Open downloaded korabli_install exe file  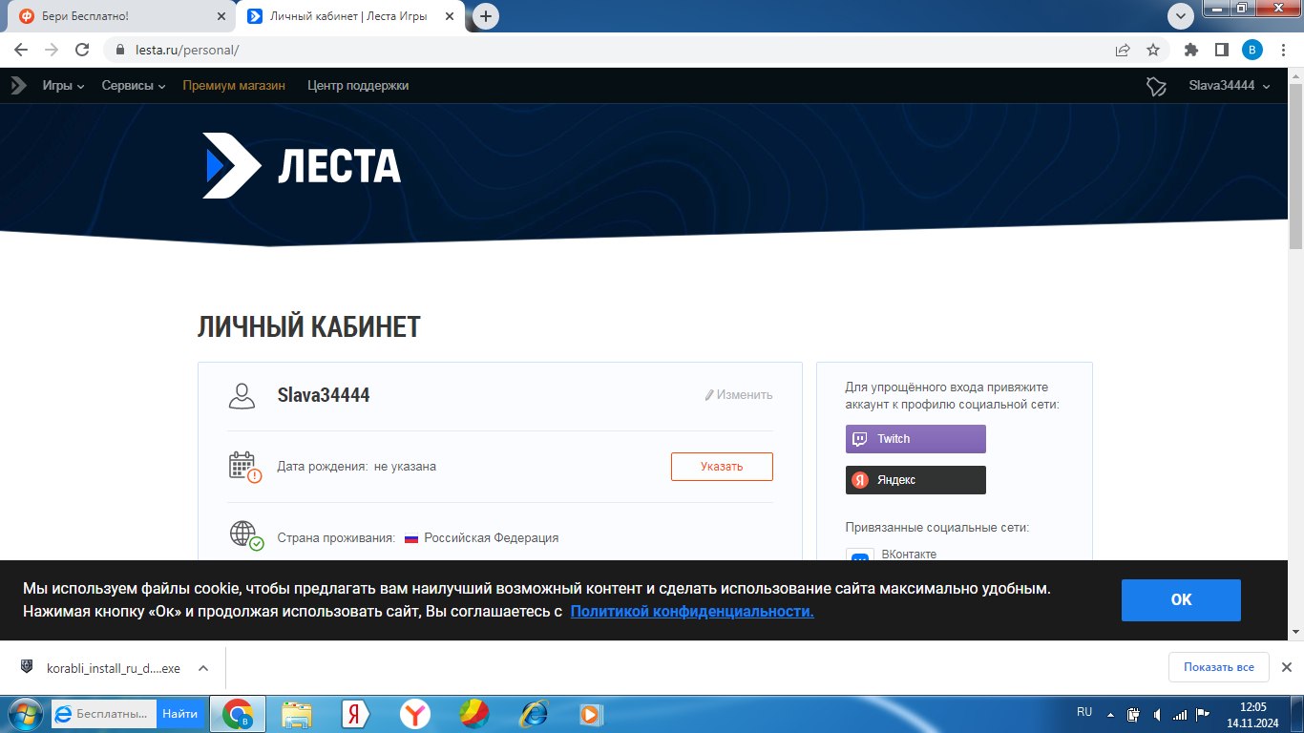point(100,668)
